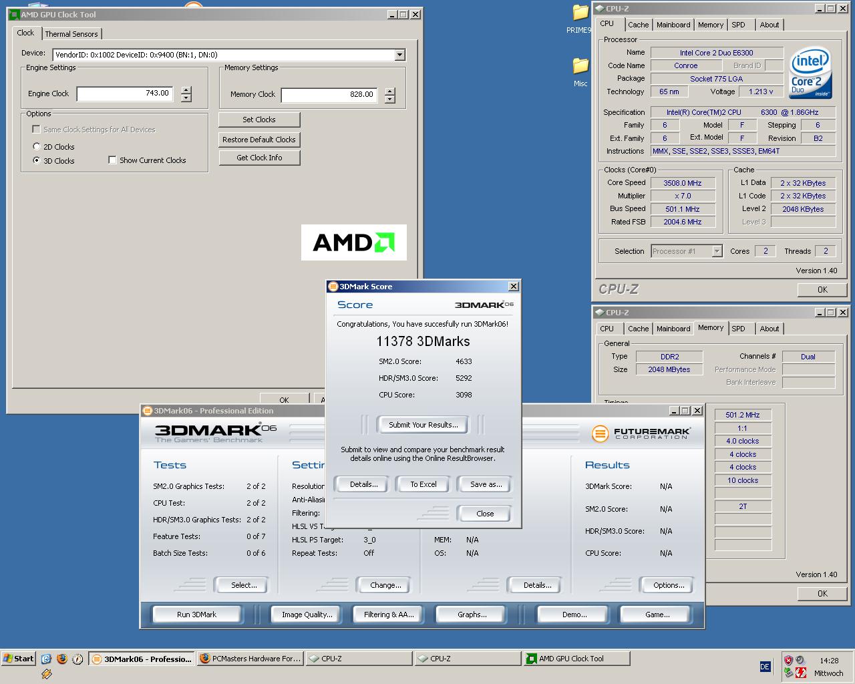Click the Save as button
Image resolution: width=855 pixels, height=684 pixels.
(x=486, y=484)
